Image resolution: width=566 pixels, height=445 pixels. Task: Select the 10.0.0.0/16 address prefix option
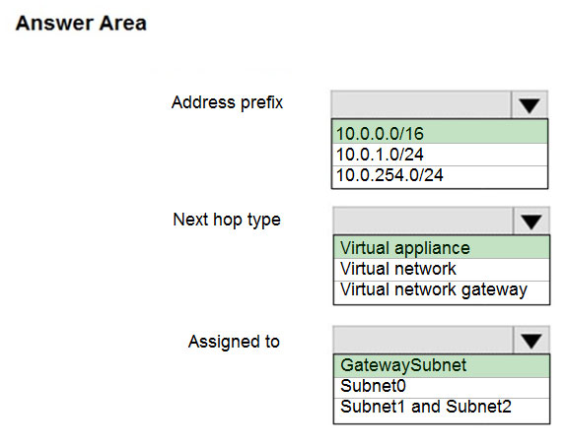440,133
